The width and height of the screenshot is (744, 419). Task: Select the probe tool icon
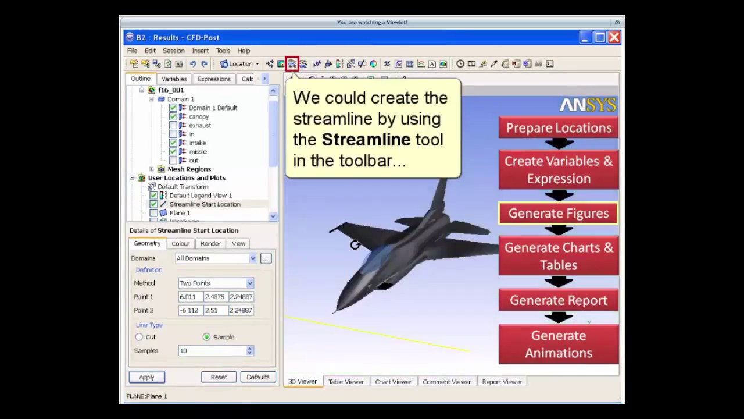coord(494,64)
